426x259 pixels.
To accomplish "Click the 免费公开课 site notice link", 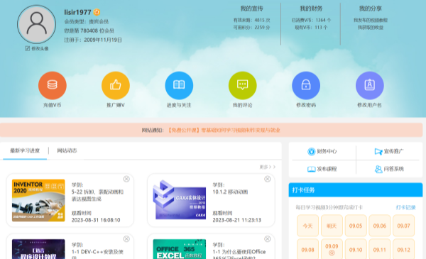I will (x=224, y=131).
